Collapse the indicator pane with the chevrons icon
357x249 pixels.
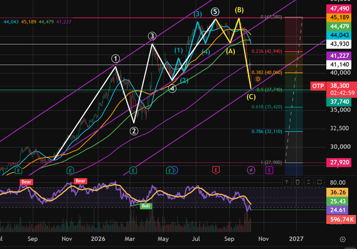[x=308, y=182]
